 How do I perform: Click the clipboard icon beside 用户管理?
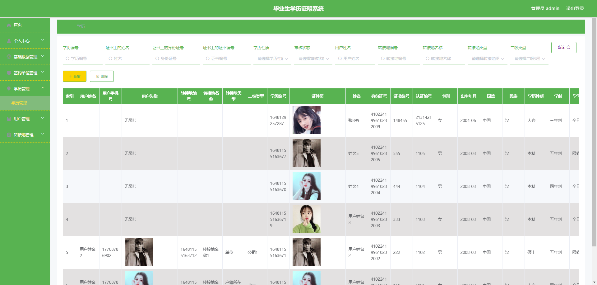coord(9,119)
